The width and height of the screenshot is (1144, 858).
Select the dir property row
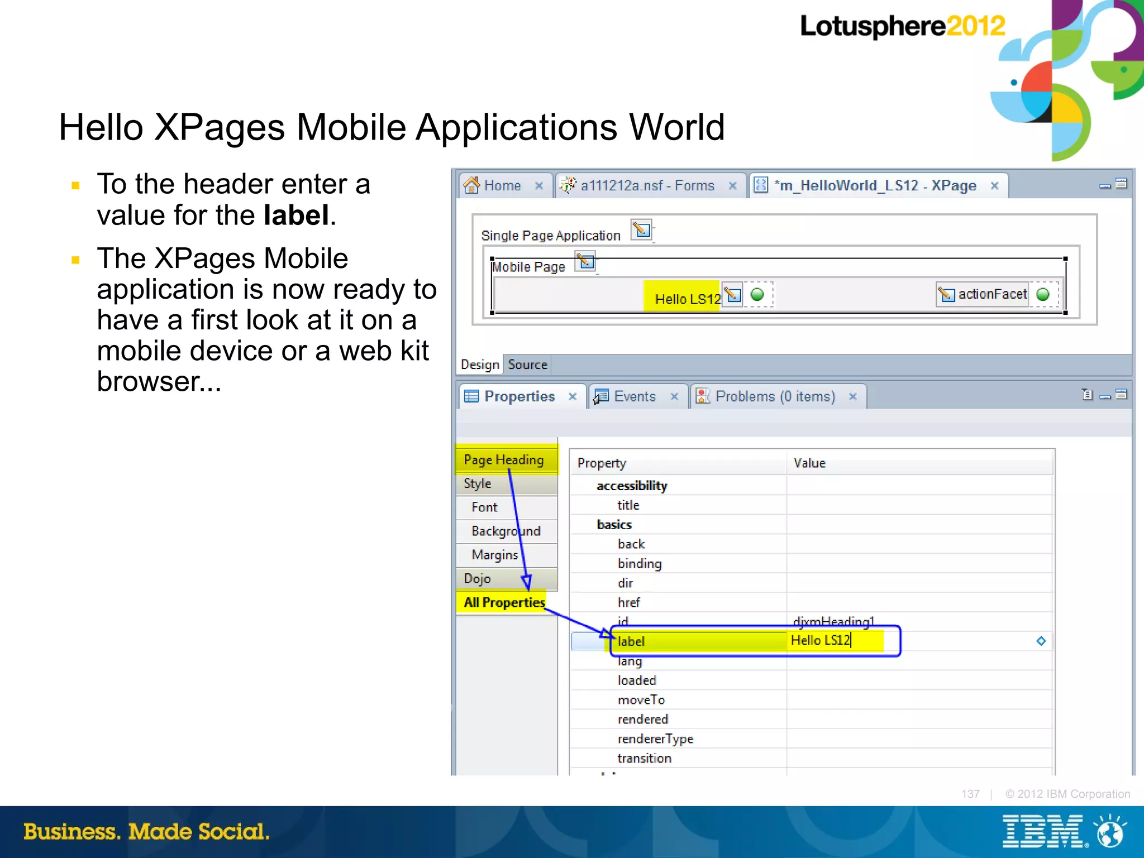point(812,583)
